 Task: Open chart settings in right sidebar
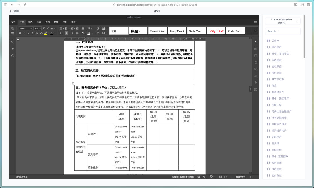256,76
